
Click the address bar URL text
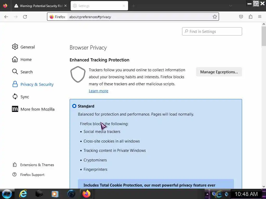[90, 17]
